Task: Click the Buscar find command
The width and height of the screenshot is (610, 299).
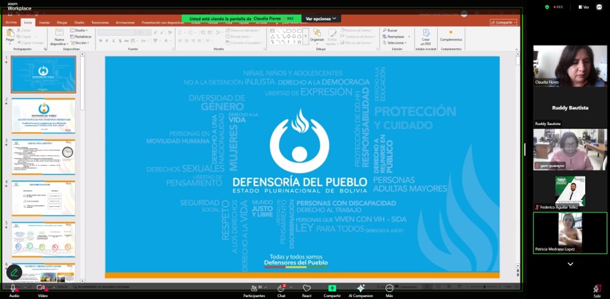Action: click(390, 30)
